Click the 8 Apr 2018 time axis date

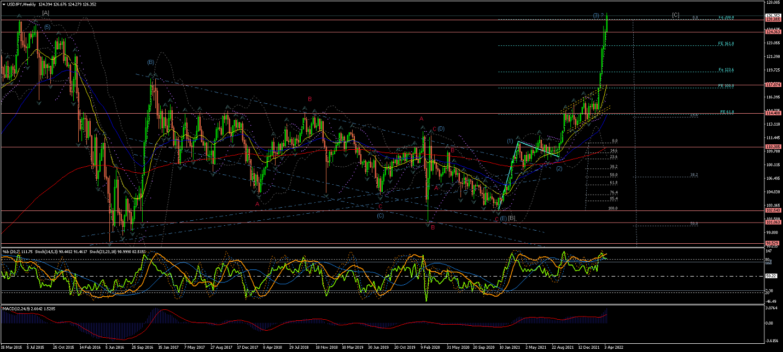[x=272, y=347]
